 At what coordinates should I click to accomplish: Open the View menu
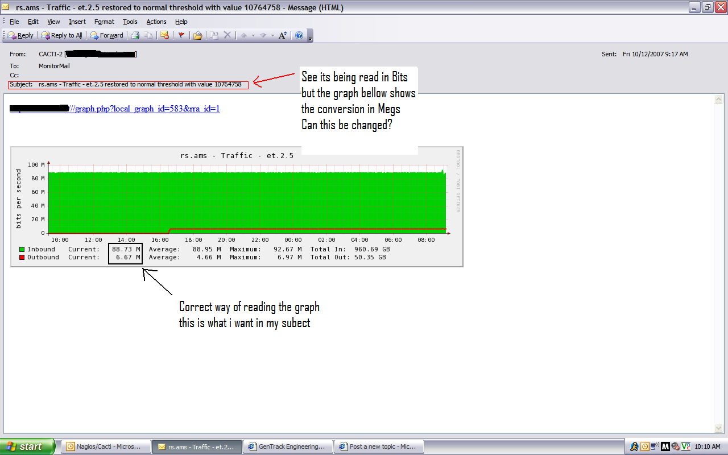tap(53, 22)
